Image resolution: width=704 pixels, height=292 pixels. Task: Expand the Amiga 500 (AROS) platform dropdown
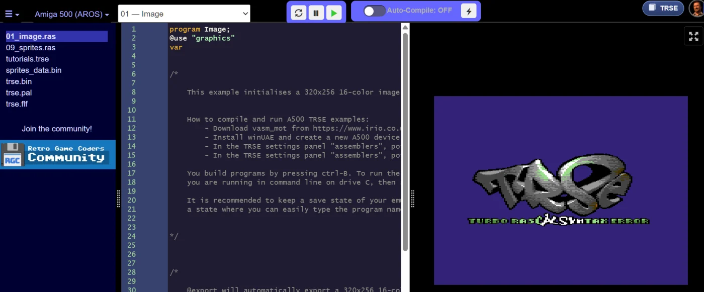tap(71, 14)
